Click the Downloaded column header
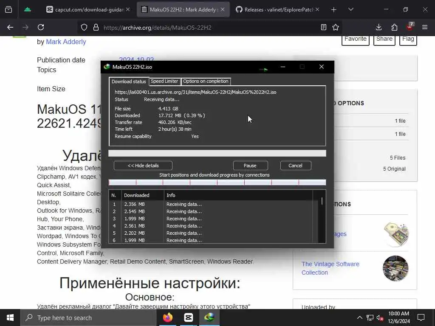The image size is (435, 326). pos(143,195)
